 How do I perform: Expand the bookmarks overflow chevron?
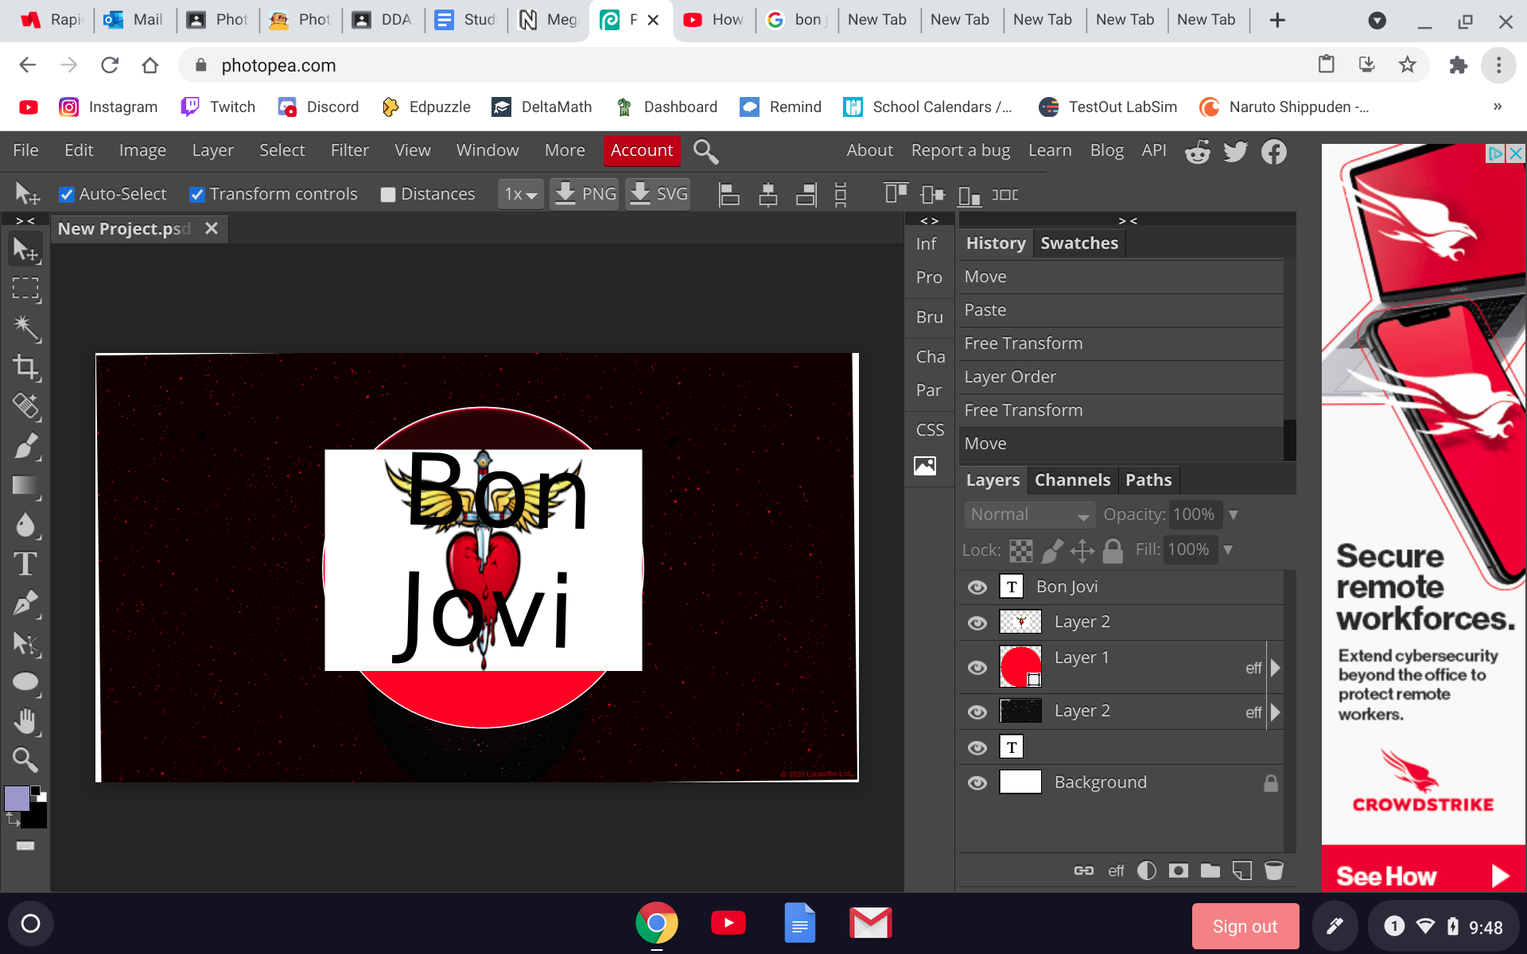tap(1498, 107)
